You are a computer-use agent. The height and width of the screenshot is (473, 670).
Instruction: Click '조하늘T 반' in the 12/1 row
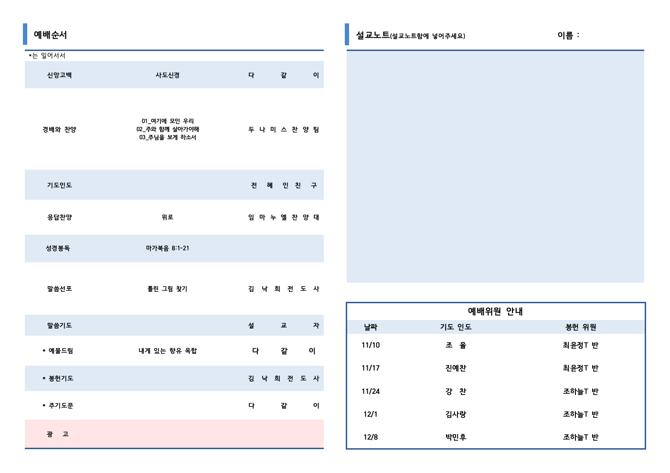click(x=581, y=414)
